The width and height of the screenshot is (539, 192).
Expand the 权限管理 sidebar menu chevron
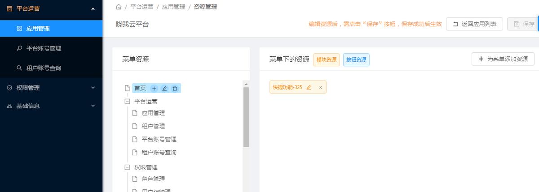click(93, 88)
